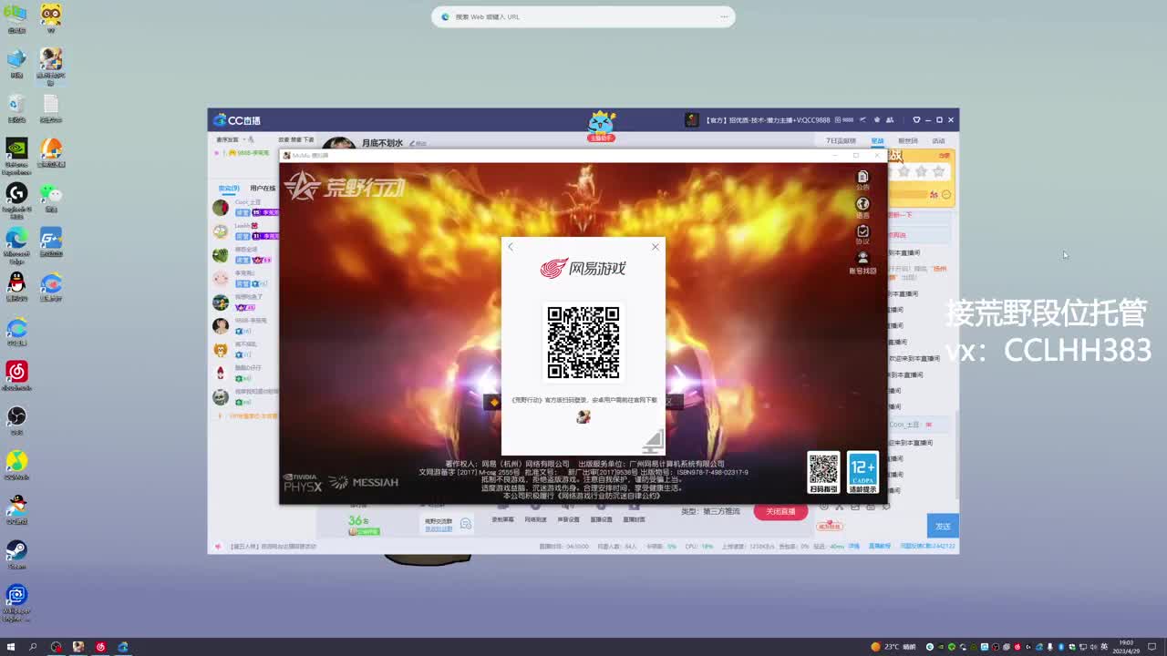
Task: Click the NetEase login QR code
Action: tap(583, 342)
